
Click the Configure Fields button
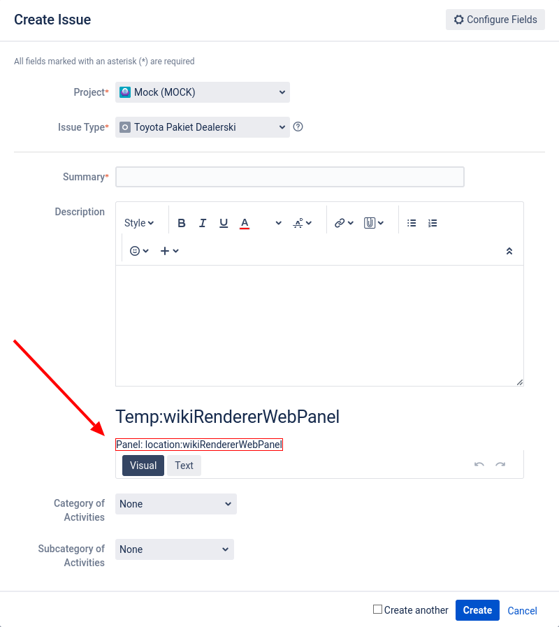[x=495, y=20]
